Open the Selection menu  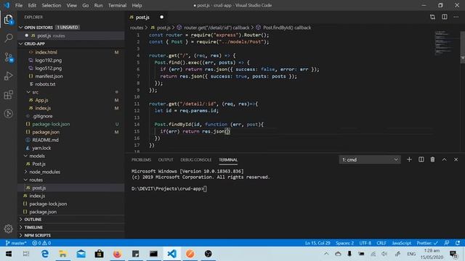[52, 5]
